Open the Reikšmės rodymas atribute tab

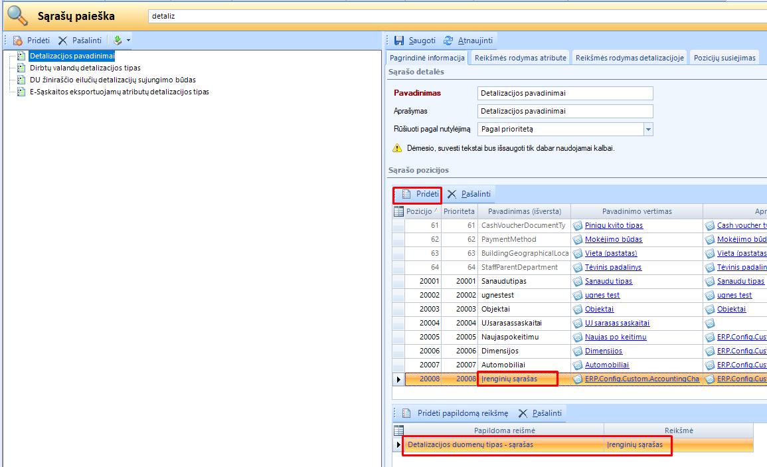(521, 58)
